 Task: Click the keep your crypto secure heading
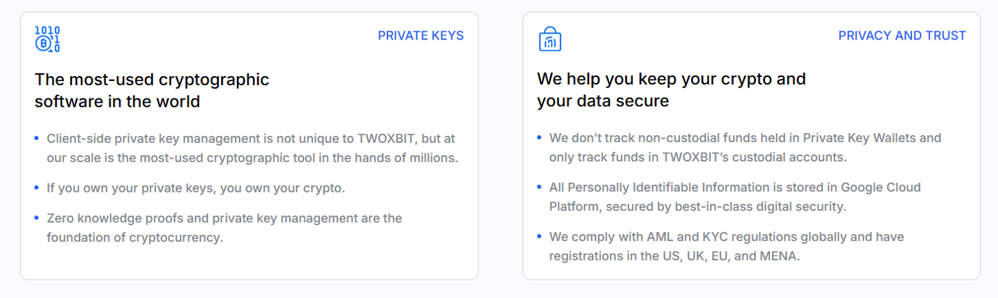671,80
